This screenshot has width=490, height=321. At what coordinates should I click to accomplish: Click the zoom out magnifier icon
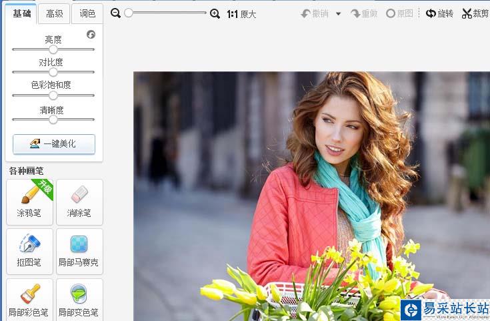point(115,13)
